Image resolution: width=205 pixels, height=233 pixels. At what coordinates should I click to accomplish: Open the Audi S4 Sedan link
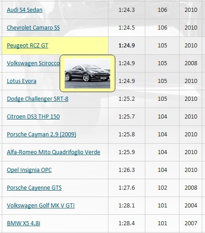pyautogui.click(x=25, y=10)
